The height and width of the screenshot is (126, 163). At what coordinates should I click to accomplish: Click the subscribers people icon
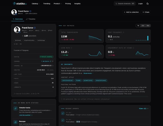click(23, 36)
